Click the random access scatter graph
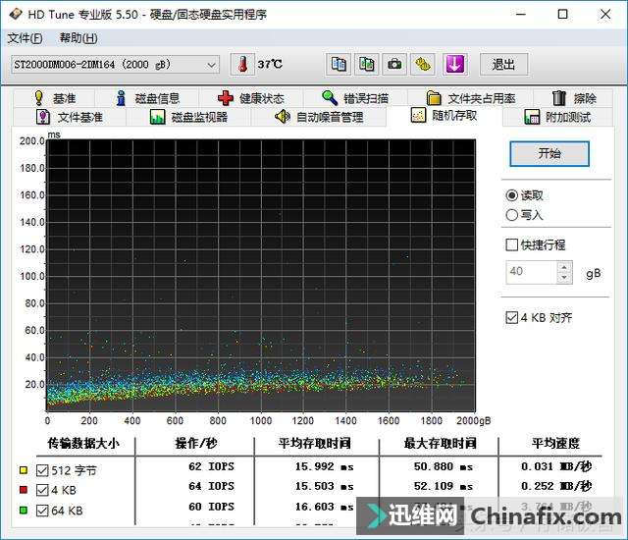The height and width of the screenshot is (540, 628). [261, 275]
